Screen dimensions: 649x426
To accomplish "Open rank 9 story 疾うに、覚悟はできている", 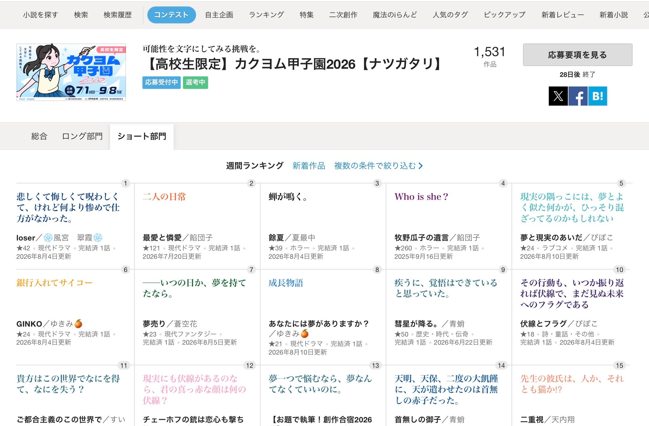I will 446,288.
